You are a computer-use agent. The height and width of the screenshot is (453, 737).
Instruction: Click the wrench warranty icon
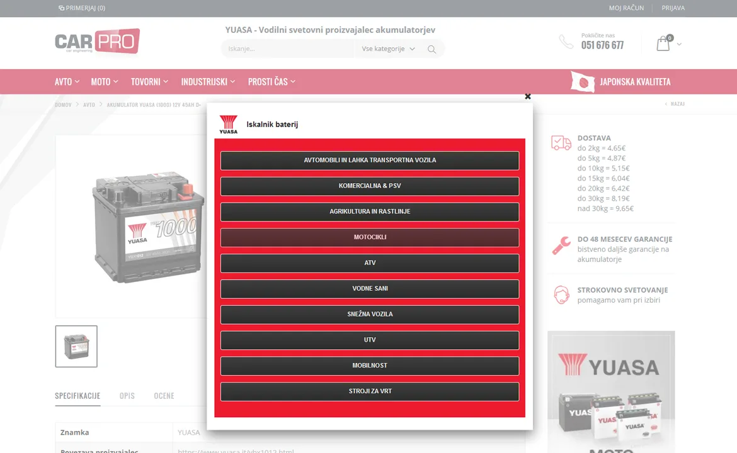pos(561,245)
